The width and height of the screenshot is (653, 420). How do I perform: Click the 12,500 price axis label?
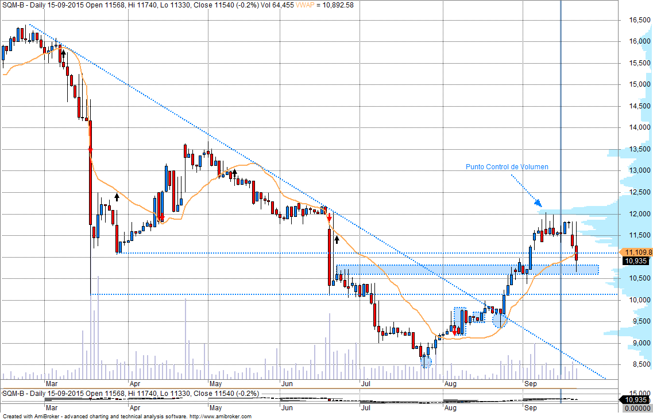(x=640, y=192)
